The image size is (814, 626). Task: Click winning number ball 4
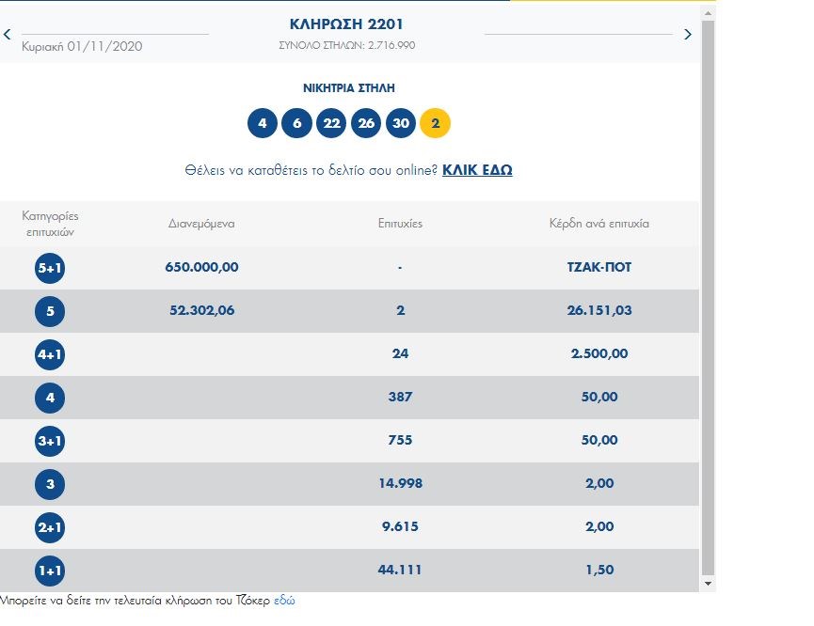coord(263,123)
